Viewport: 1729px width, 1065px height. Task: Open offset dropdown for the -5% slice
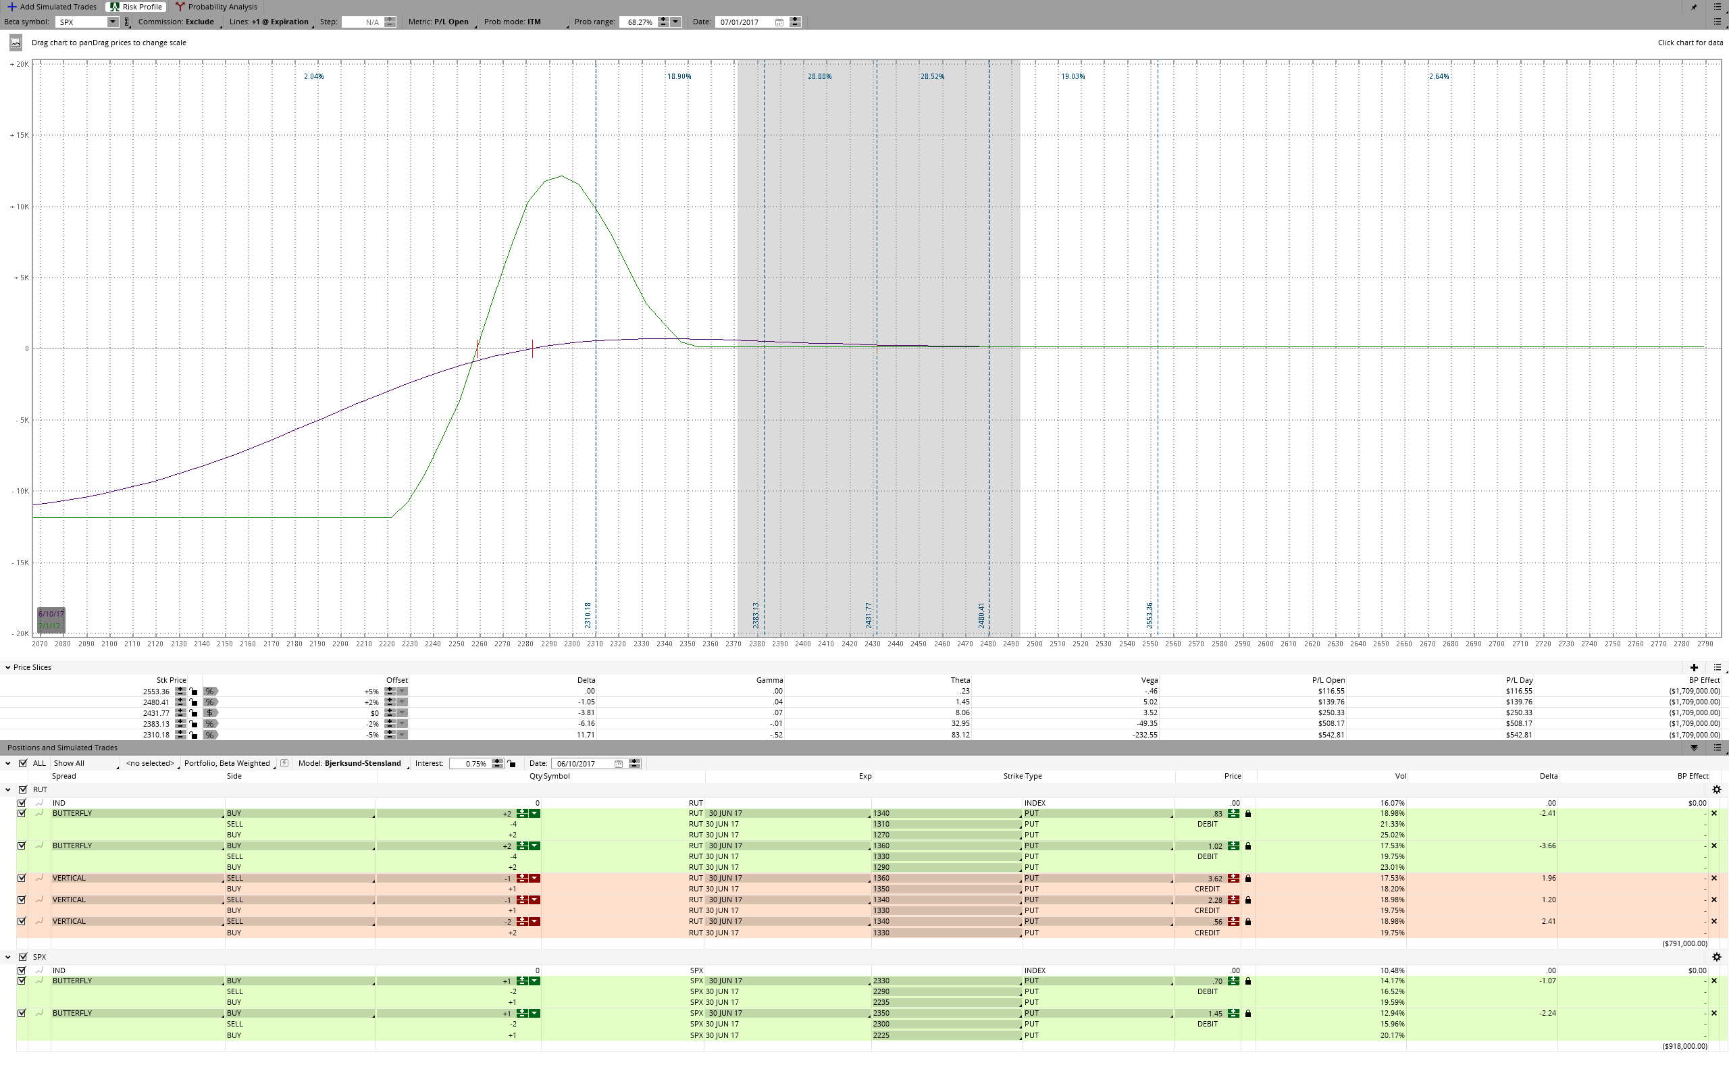pos(402,735)
